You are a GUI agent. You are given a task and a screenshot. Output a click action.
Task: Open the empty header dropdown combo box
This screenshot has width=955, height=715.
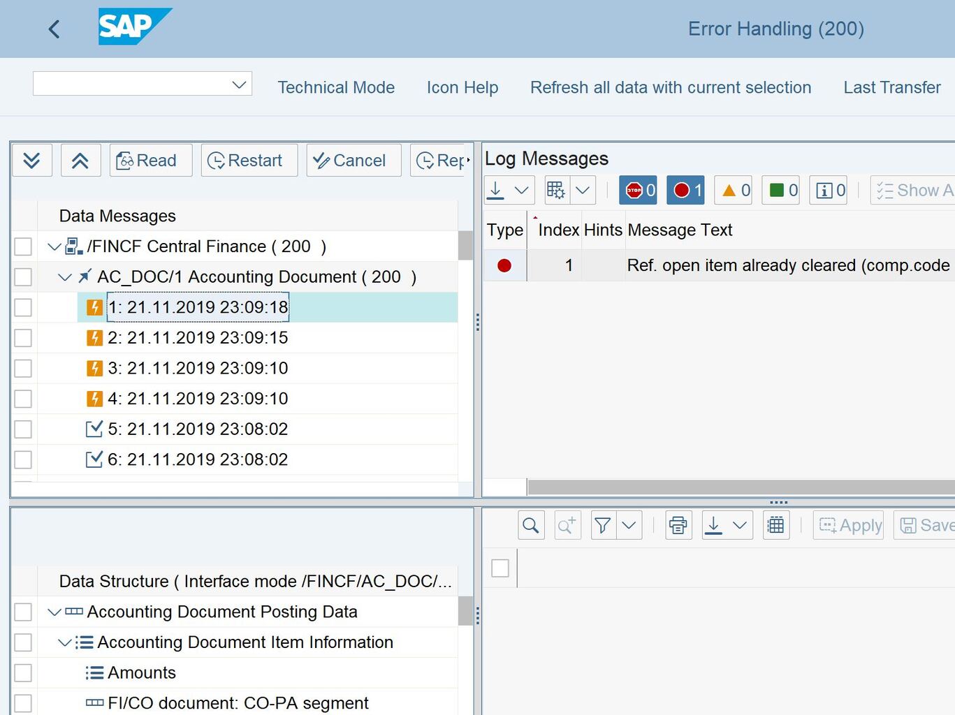point(143,84)
